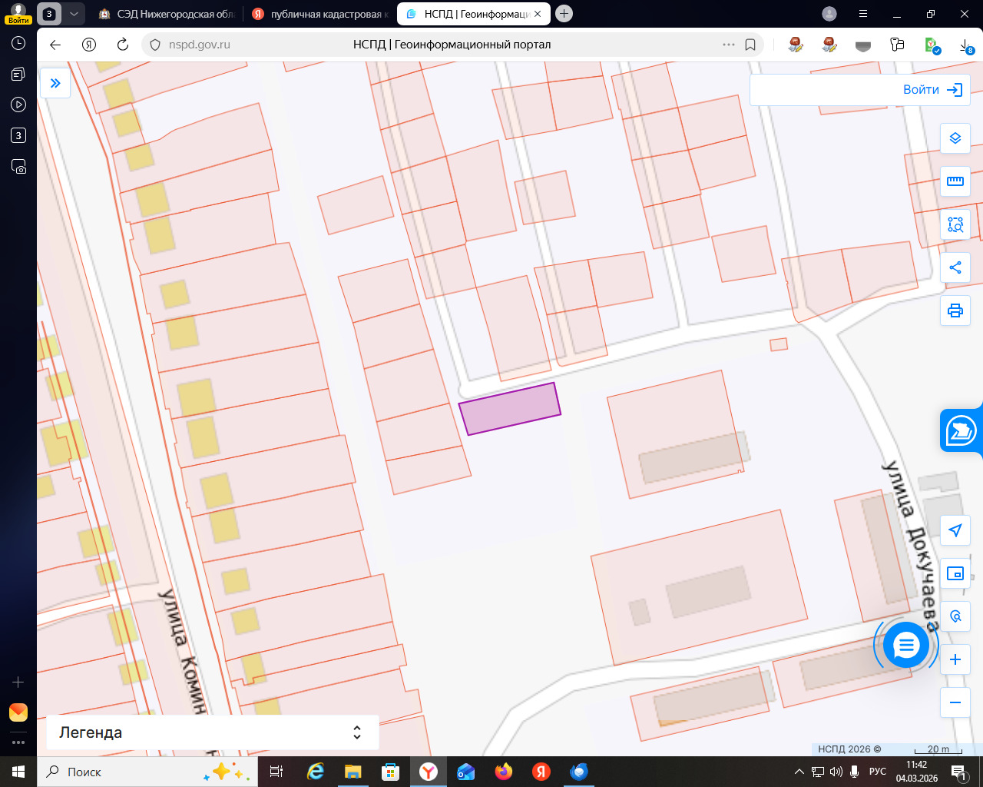Switch to публичная кадастровая tab
This screenshot has width=983, height=787.
pyautogui.click(x=321, y=14)
